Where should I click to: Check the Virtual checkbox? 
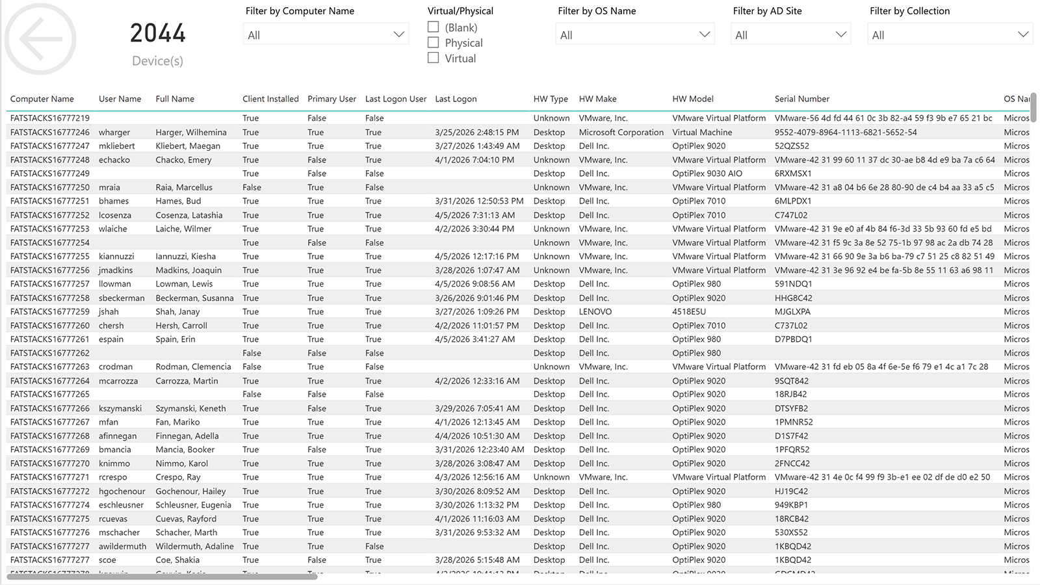click(x=434, y=58)
